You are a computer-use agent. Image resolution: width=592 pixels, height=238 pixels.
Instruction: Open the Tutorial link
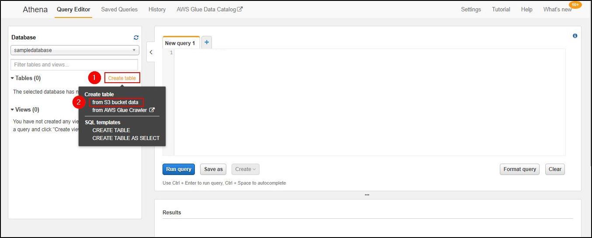click(501, 9)
